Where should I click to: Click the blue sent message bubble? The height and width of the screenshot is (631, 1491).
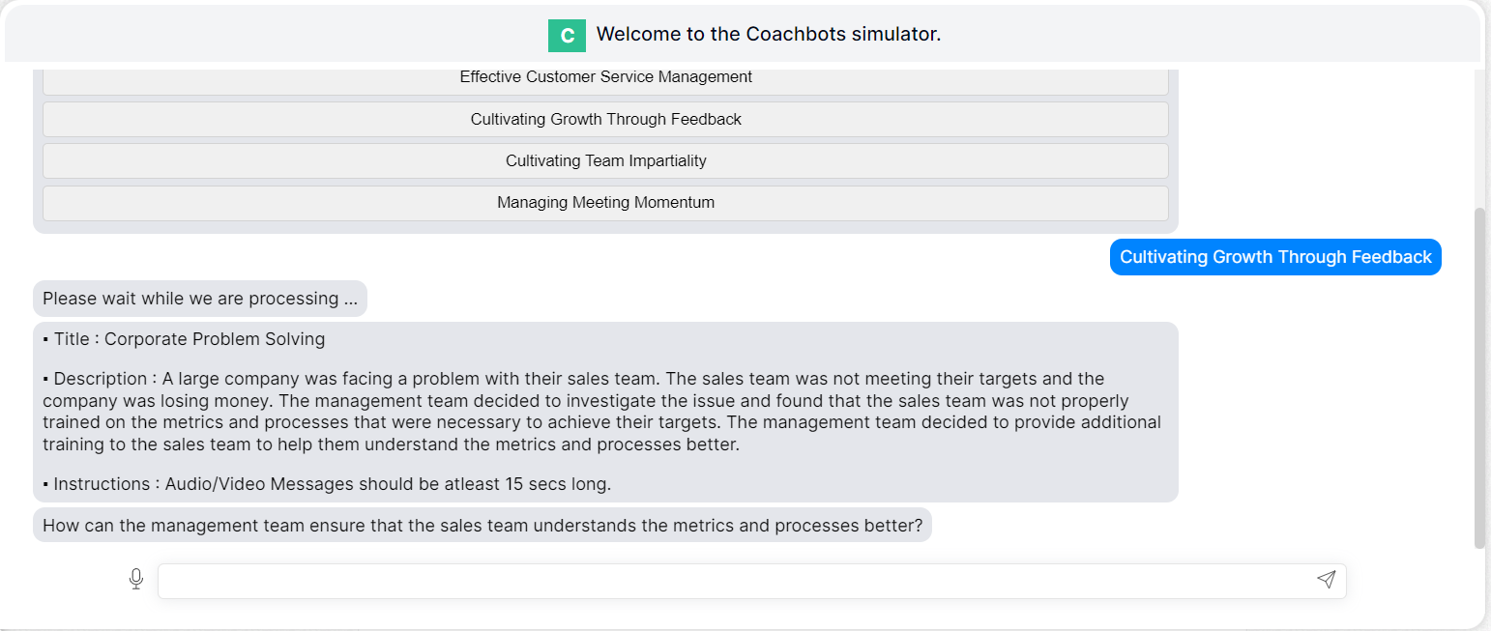[x=1275, y=257]
